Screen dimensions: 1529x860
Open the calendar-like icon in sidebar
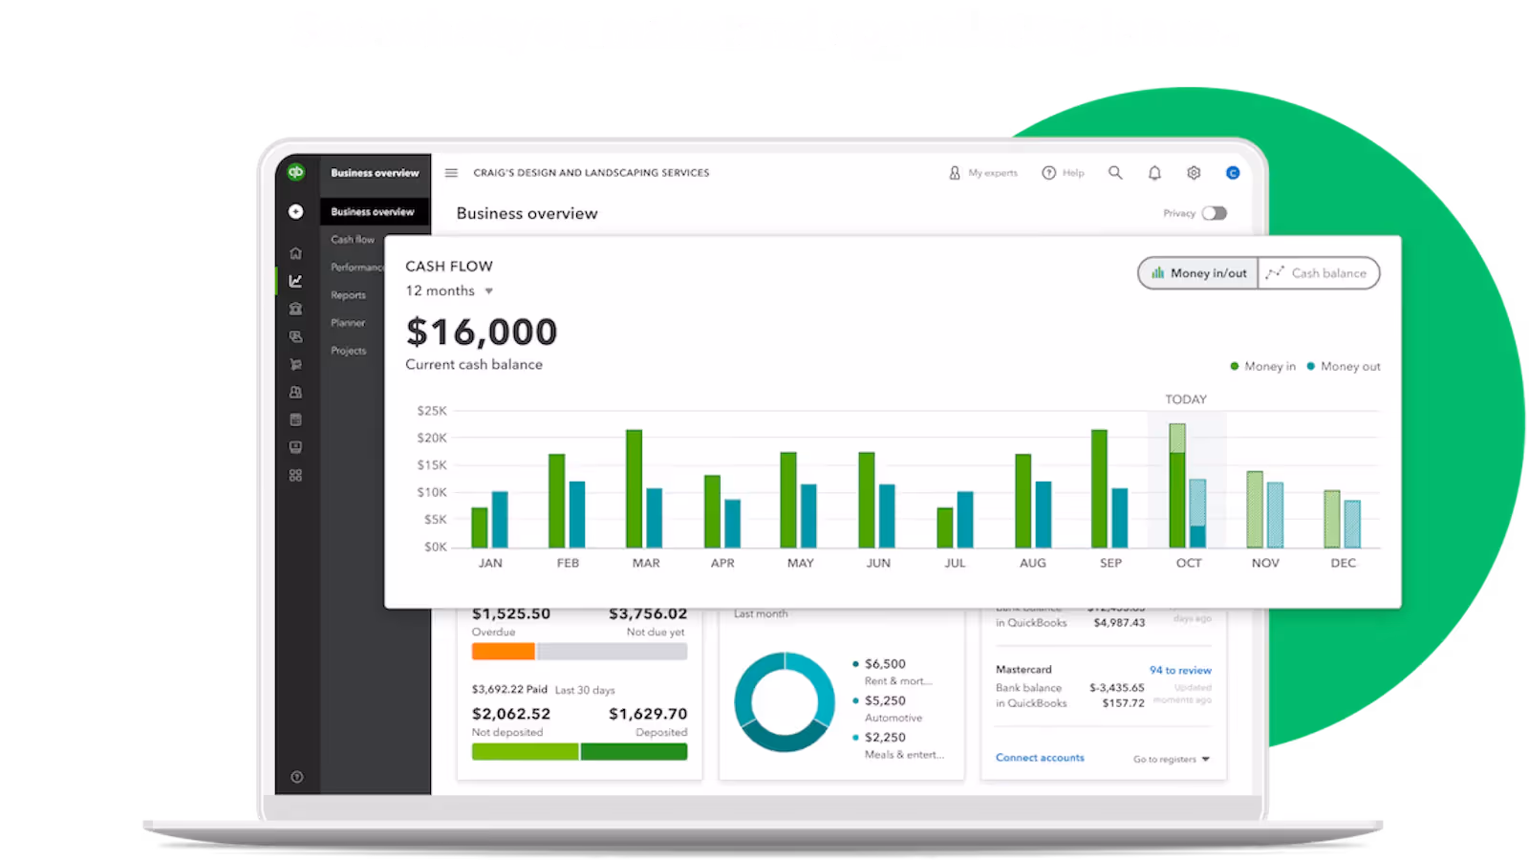click(296, 419)
